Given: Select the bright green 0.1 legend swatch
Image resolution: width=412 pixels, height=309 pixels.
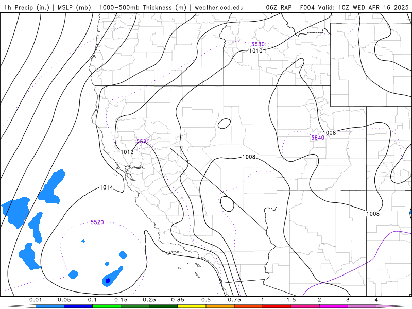Looking at the screenshot, I should [x=107, y=306].
